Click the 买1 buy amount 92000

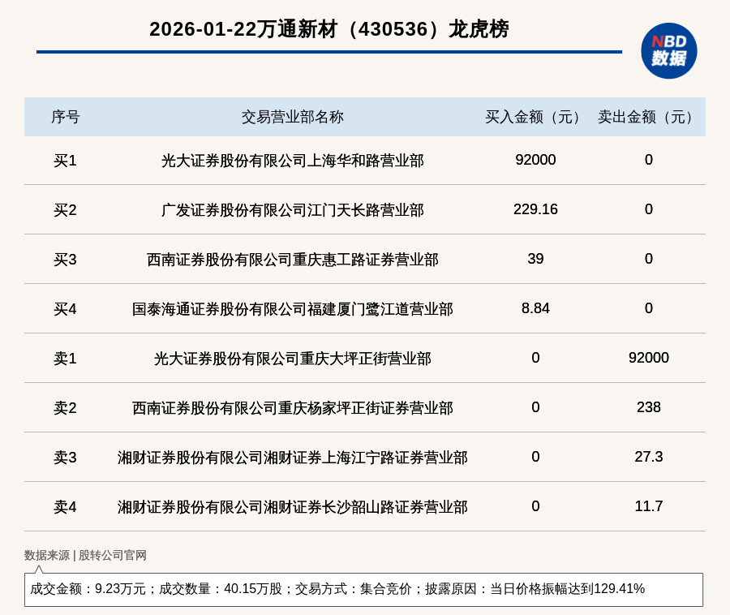(x=535, y=160)
